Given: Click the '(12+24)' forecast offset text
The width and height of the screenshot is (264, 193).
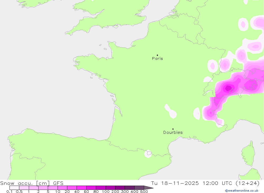Looking at the screenshot, I should [x=248, y=183].
